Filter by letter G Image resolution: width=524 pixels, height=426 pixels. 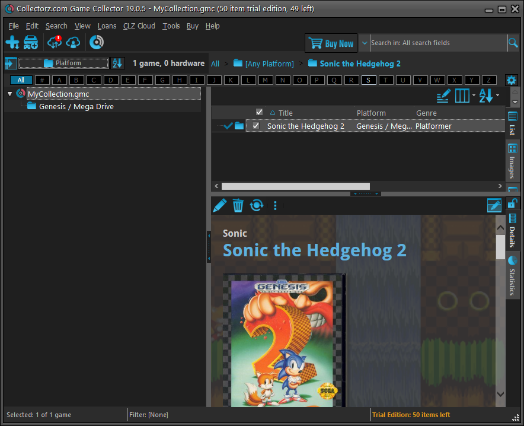click(x=162, y=80)
